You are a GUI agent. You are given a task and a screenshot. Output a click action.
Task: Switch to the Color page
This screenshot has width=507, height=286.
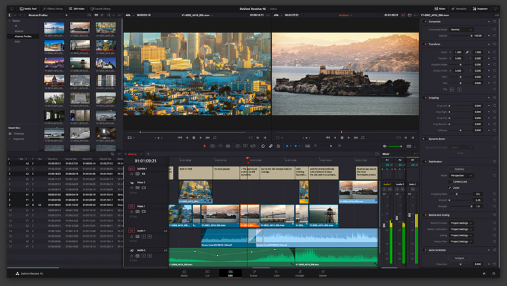pos(277,275)
